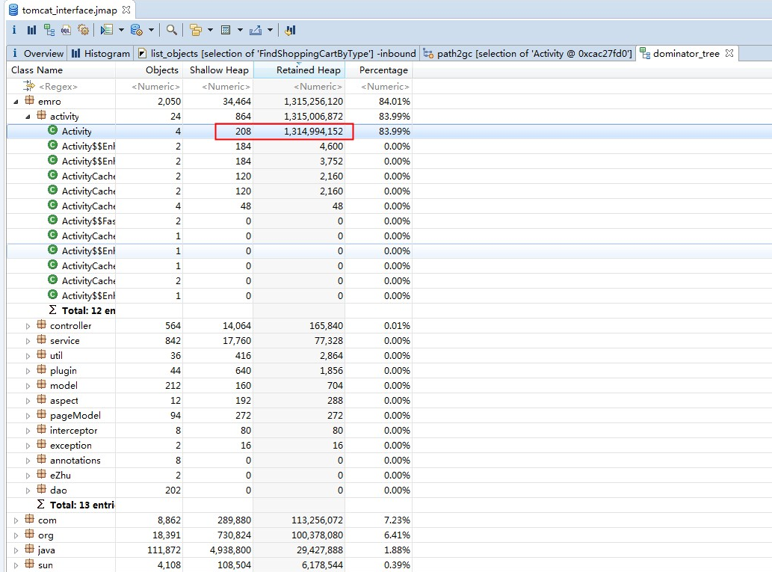Screen dimensions: 772x572
Task: Open the overview info toolbar icon
Action: (14, 30)
